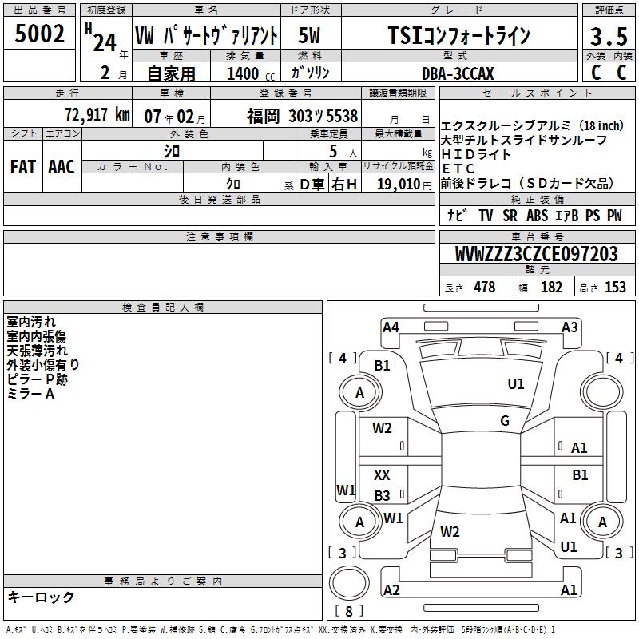Screen dimensions: 639x639
Task: Click the exterior color シロ
Action: [x=172, y=152]
